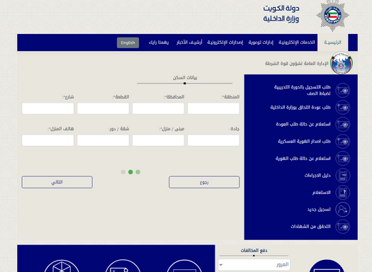Select the dark green middle step dot
372x272 pixels.
tap(130, 172)
